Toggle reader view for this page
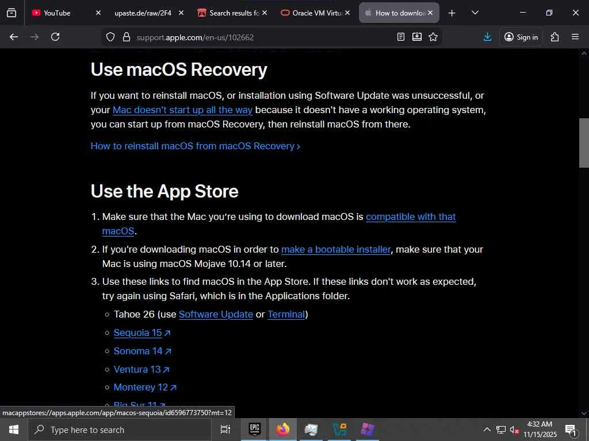 click(x=401, y=37)
